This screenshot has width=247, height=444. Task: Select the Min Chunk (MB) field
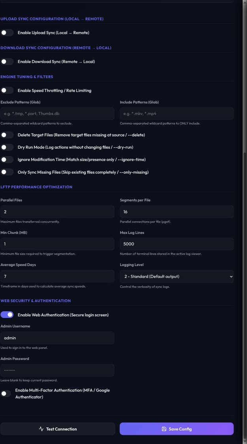[x=57, y=244]
